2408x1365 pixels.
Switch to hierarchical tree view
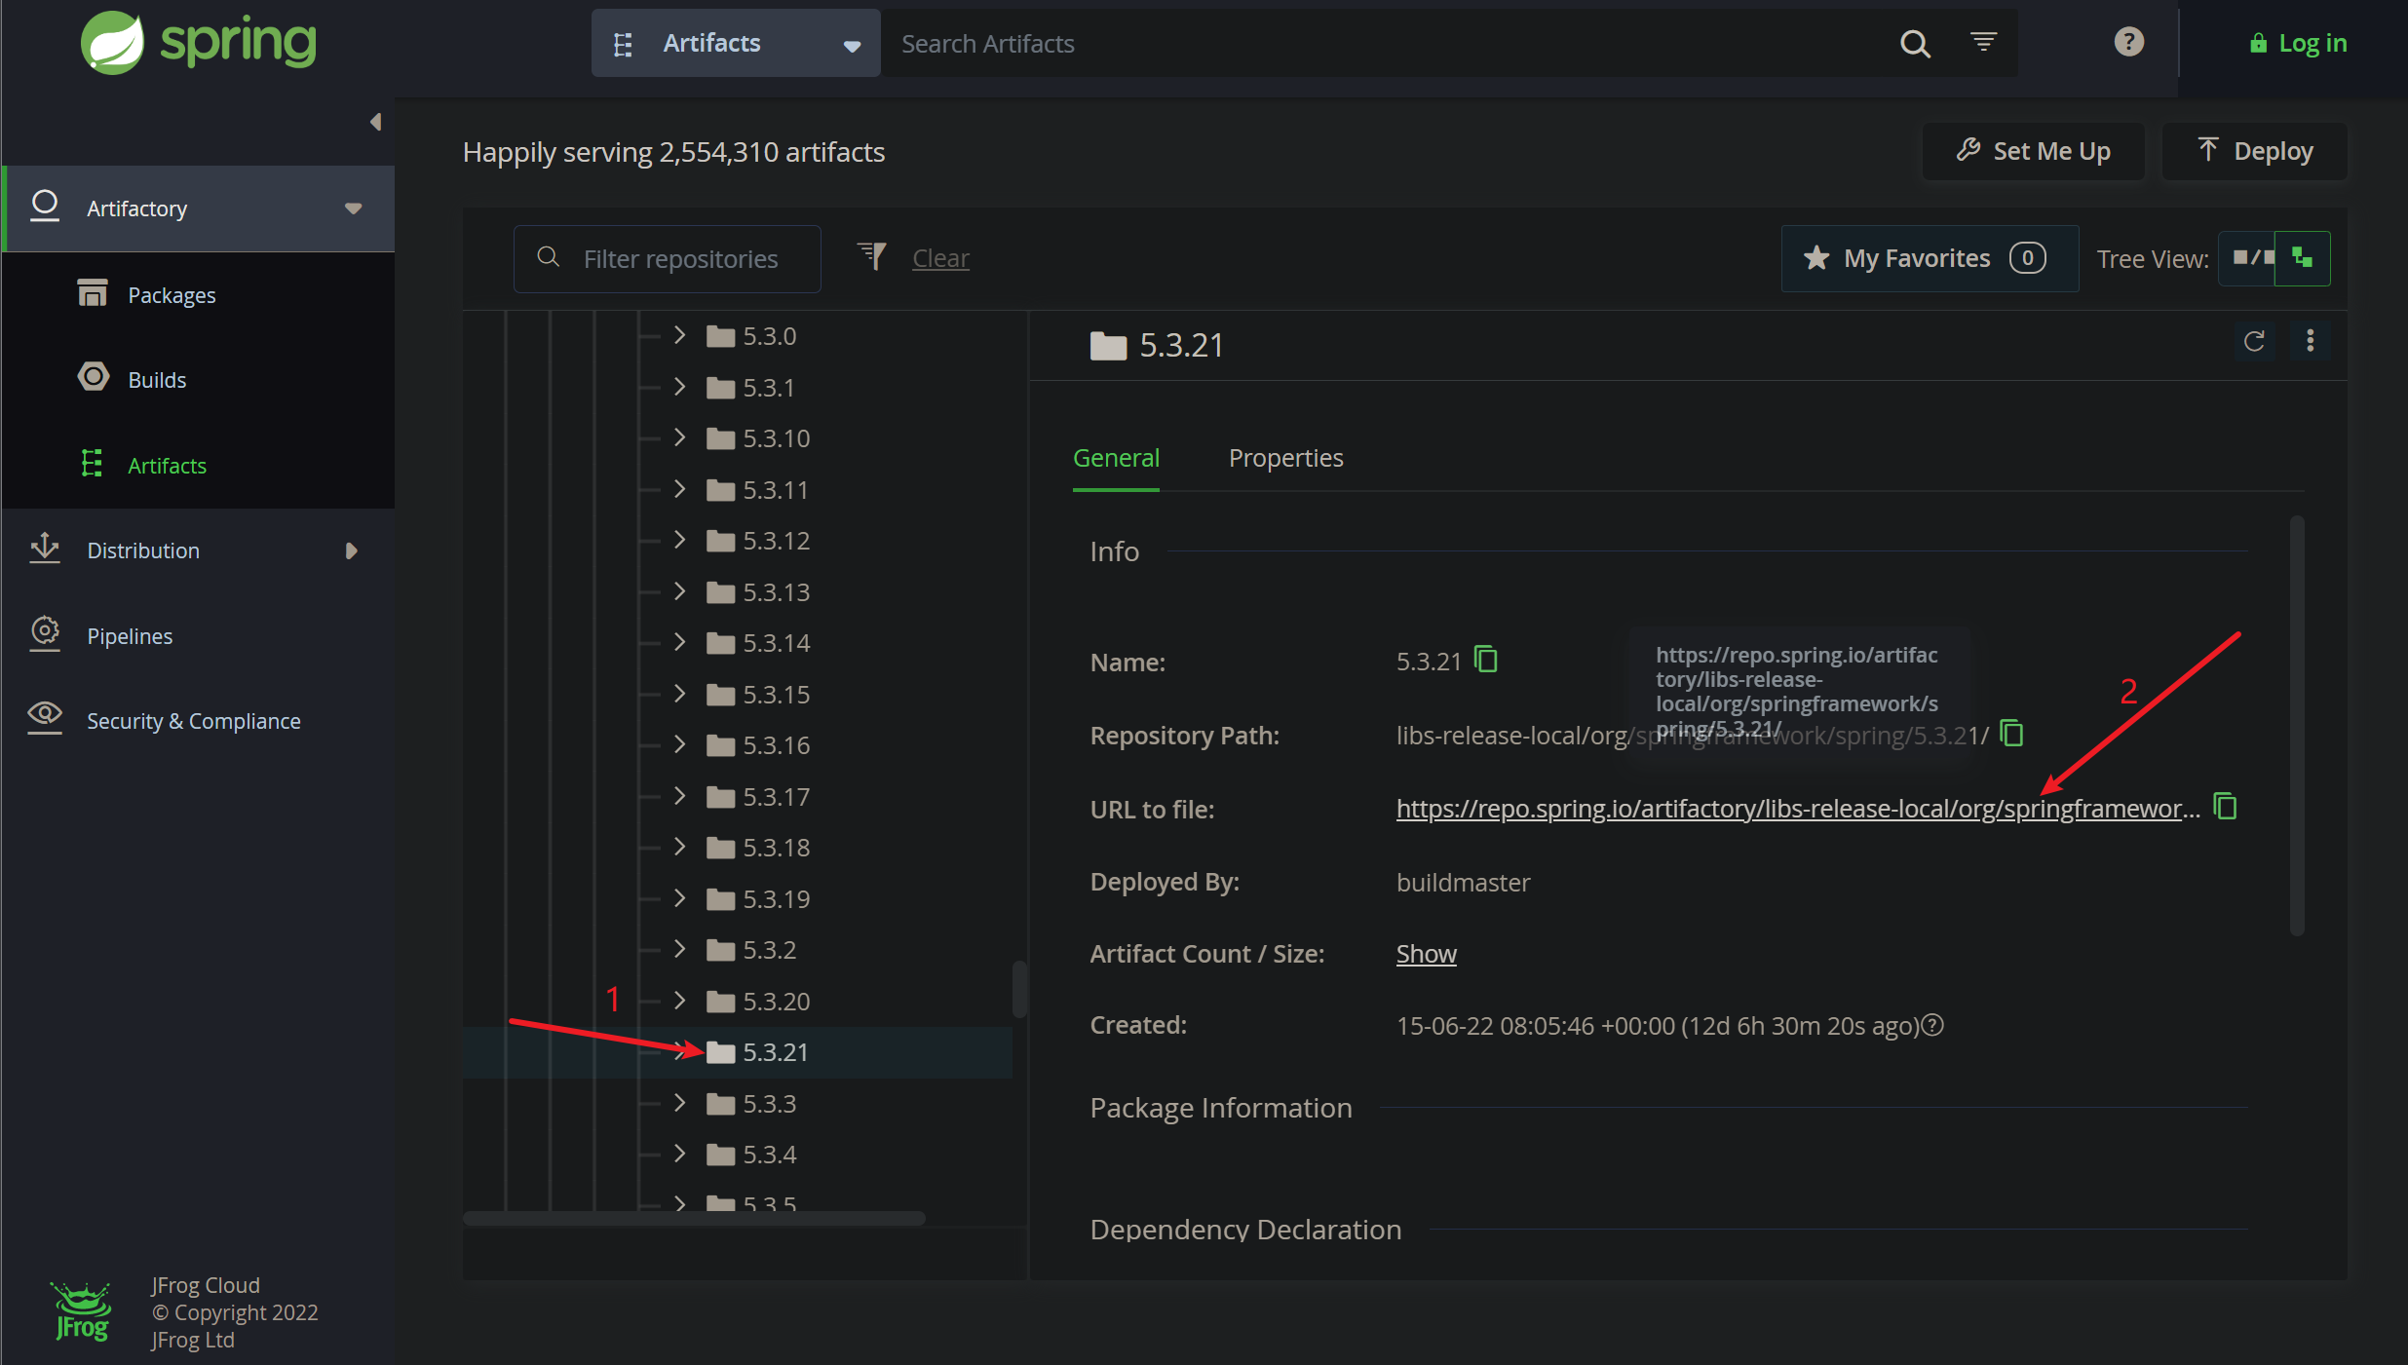coord(2303,258)
